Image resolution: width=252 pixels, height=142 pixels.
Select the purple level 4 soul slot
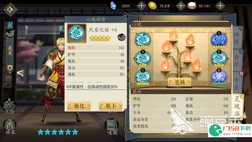coord(218,40)
